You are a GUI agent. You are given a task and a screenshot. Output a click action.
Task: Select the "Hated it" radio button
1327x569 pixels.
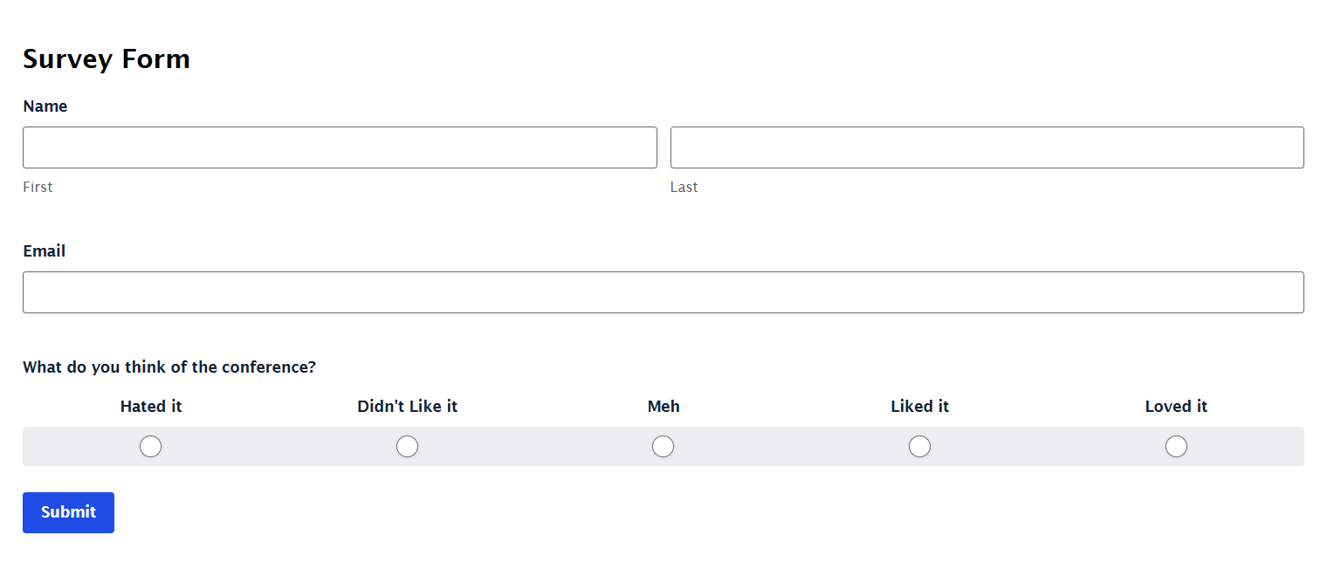(151, 447)
